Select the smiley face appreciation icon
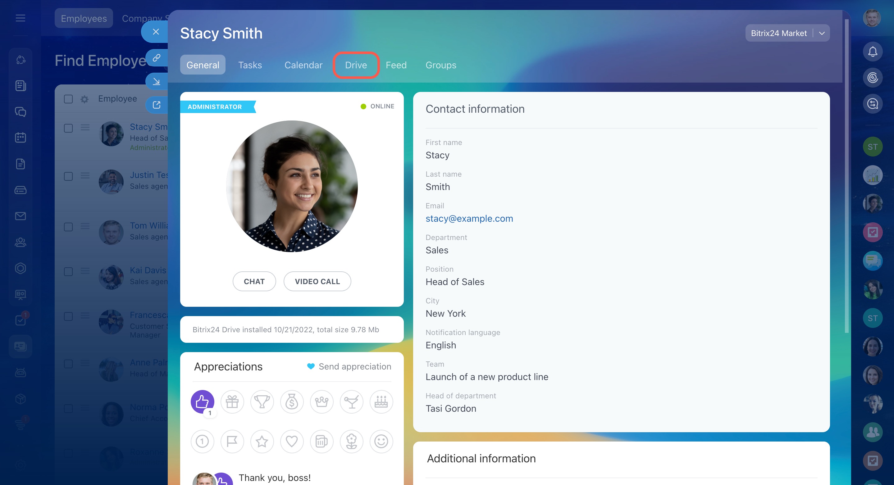This screenshot has width=894, height=485. point(381,441)
